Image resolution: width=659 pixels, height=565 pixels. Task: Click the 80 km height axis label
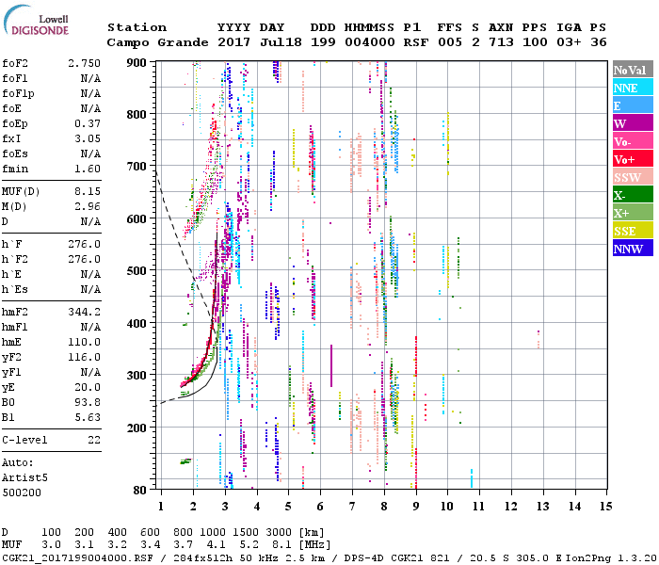pyautogui.click(x=140, y=491)
